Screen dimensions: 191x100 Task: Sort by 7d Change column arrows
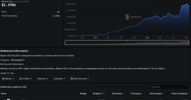(142, 94)
